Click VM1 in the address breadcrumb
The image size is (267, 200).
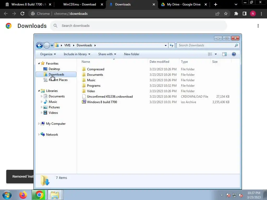tap(68, 45)
